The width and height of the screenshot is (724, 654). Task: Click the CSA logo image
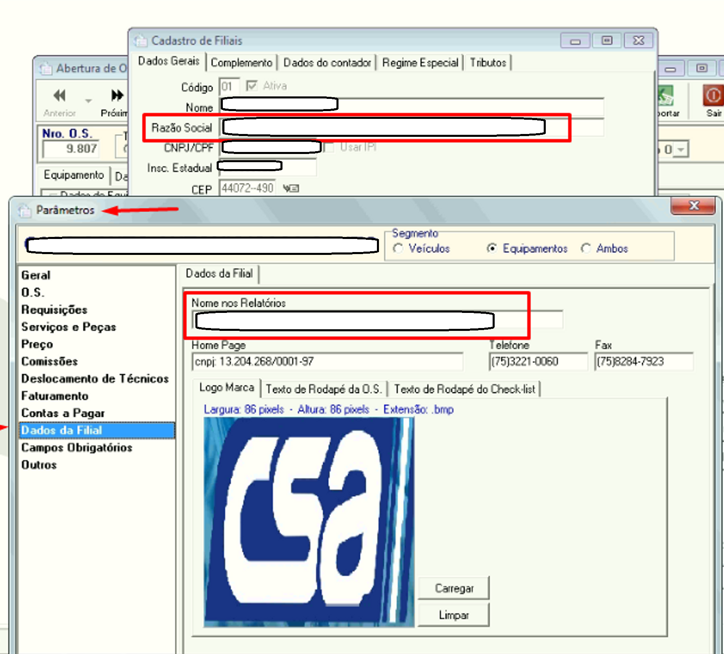pos(309,522)
